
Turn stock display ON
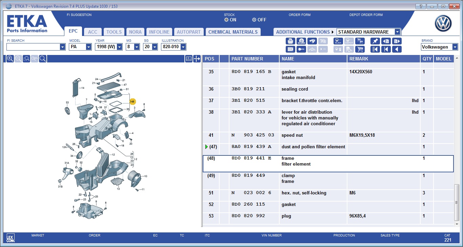[x=226, y=20]
